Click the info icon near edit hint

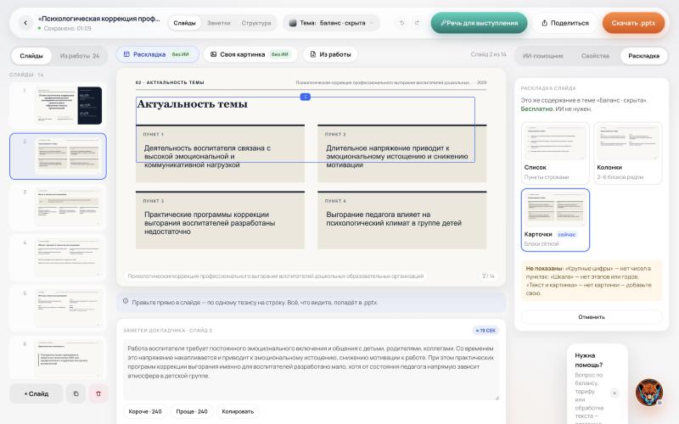click(126, 301)
